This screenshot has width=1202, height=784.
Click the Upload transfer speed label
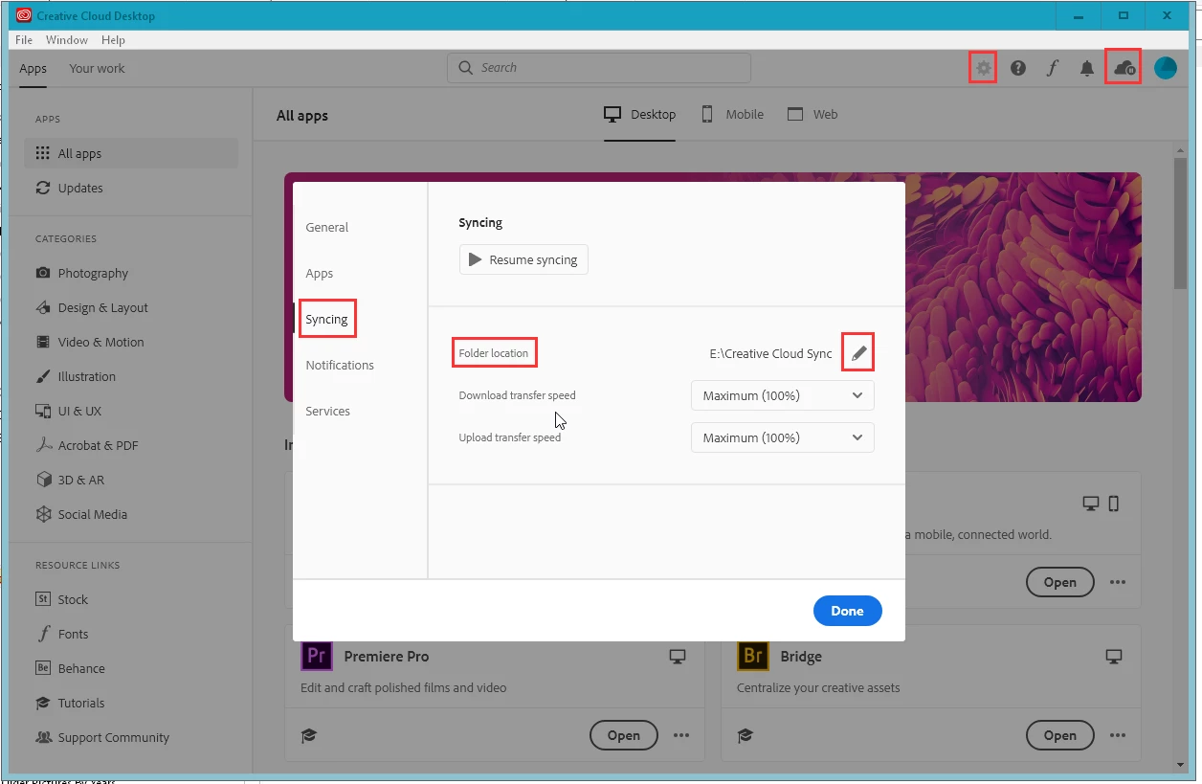tap(510, 437)
